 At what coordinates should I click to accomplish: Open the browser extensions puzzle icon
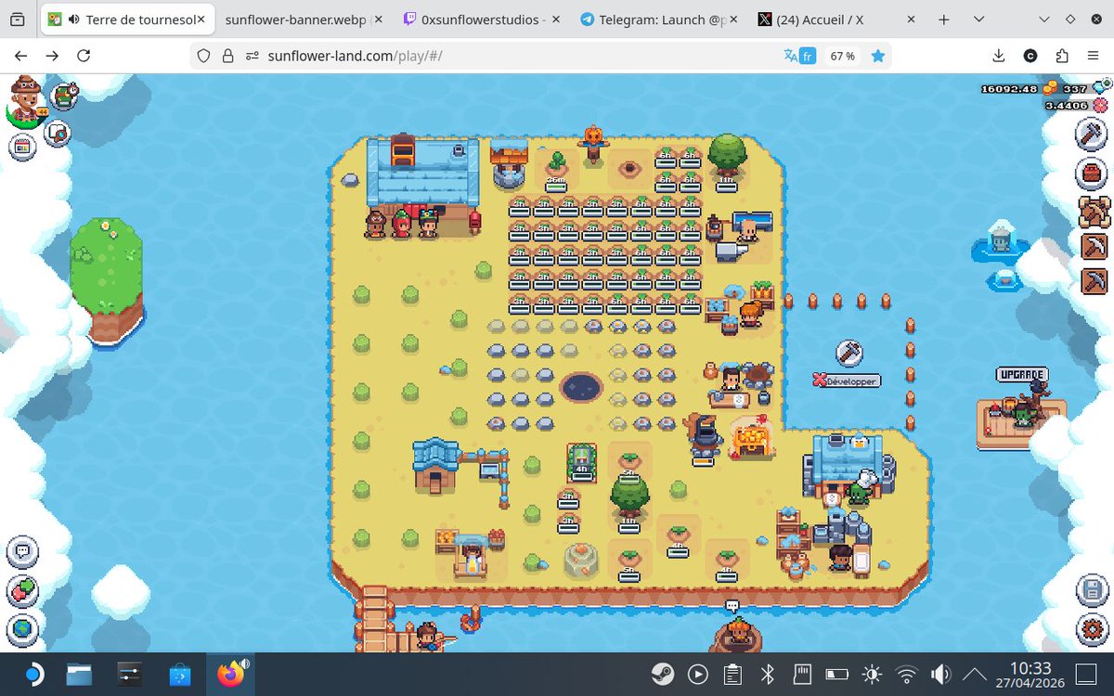click(x=1062, y=56)
